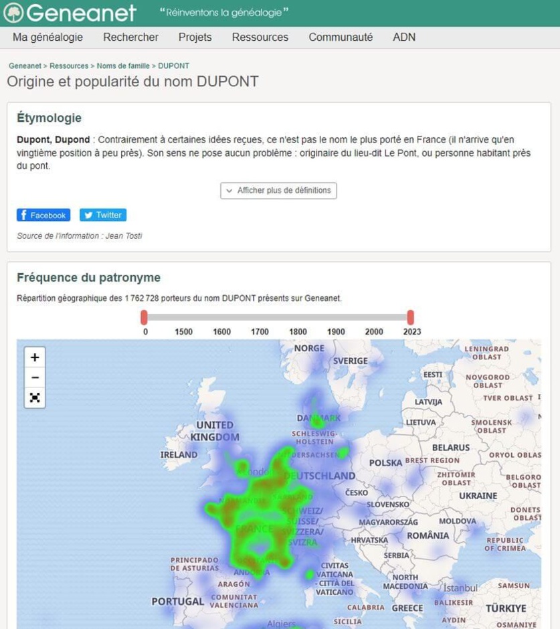Toggle fullscreen map view
560x629 pixels.
tap(35, 397)
